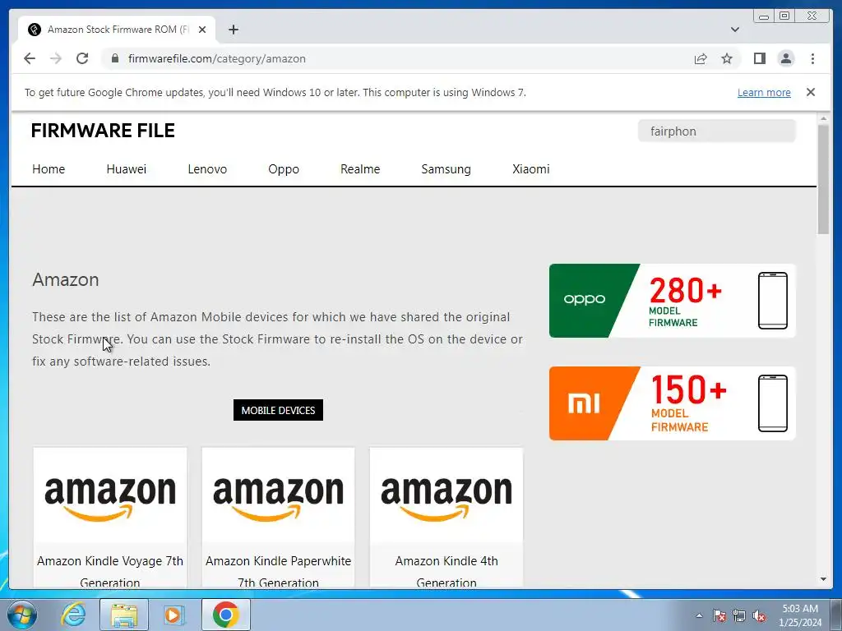Open the muted volume tray icon

(759, 615)
